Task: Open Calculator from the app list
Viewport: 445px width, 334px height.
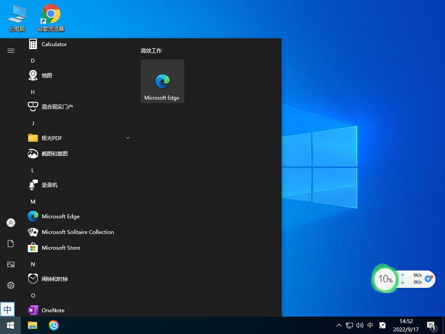Action: 54,44
